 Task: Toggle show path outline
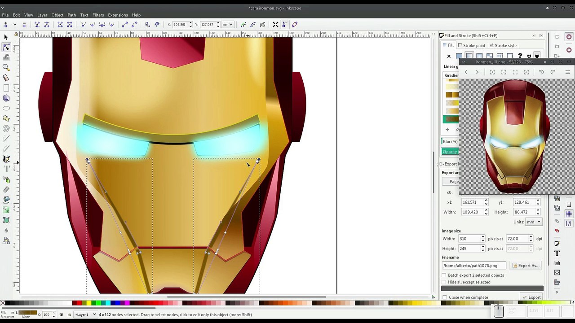pos(295,24)
